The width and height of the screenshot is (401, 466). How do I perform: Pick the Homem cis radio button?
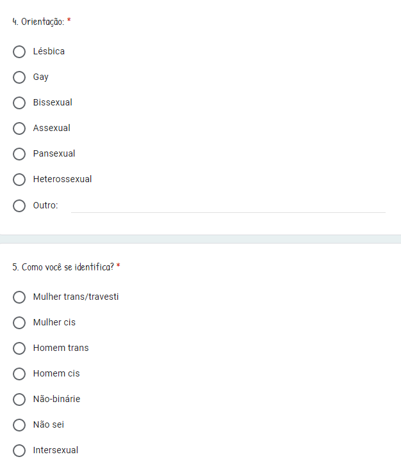pos(19,373)
